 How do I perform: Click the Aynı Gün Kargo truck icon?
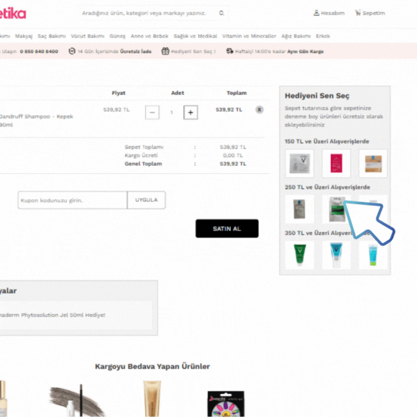point(230,51)
